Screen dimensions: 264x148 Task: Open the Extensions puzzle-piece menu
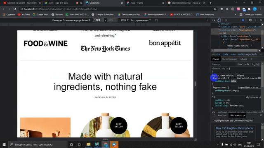[249, 9]
